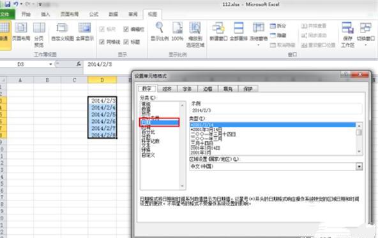Click cell containing 2014/2/5
Viewport: 378px width, 238px height.
click(102, 115)
